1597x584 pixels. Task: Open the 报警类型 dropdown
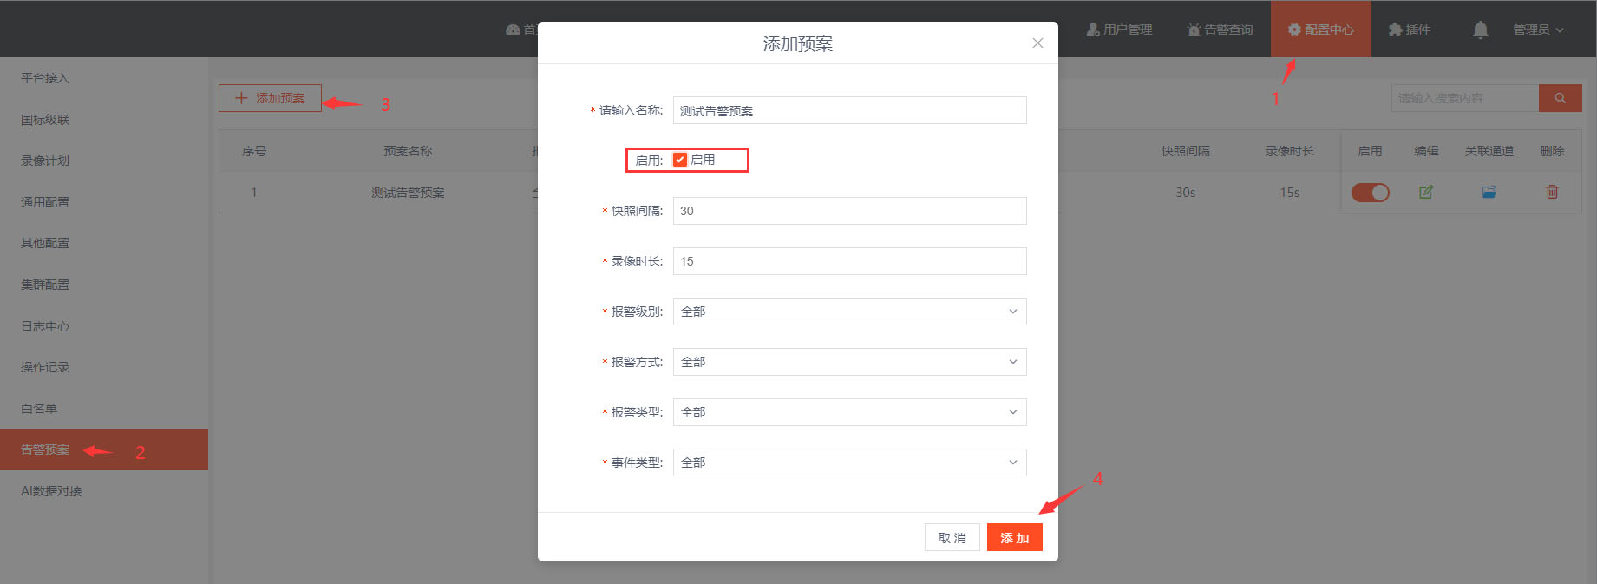tap(850, 412)
